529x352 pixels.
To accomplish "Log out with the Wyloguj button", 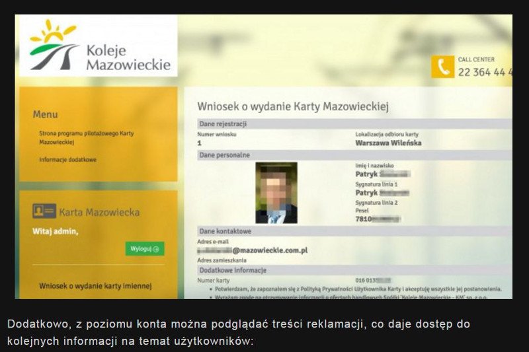I will point(145,248).
